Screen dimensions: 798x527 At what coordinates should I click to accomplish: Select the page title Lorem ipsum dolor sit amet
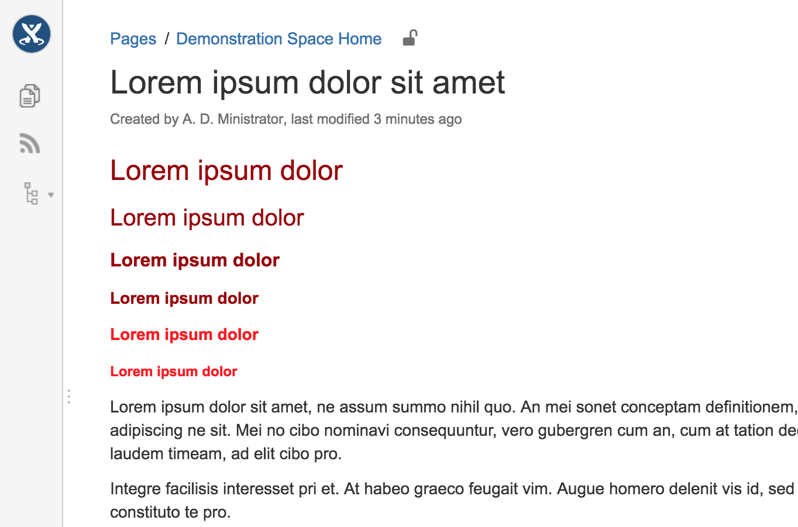307,82
